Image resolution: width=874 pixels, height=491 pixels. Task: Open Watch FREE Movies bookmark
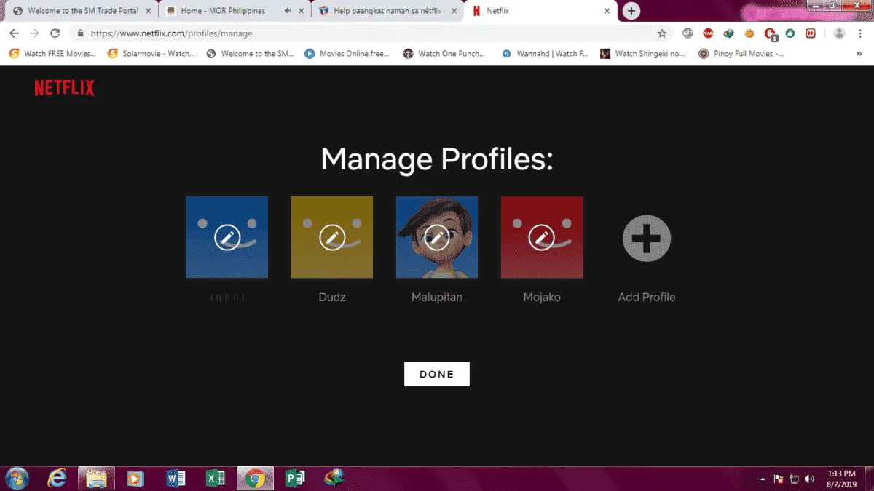point(52,53)
